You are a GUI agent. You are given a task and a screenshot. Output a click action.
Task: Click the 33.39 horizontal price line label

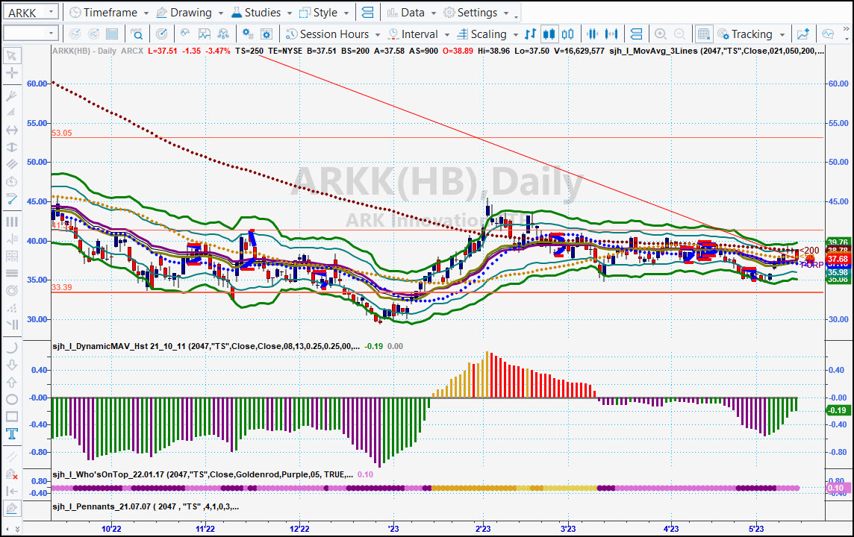click(x=61, y=287)
